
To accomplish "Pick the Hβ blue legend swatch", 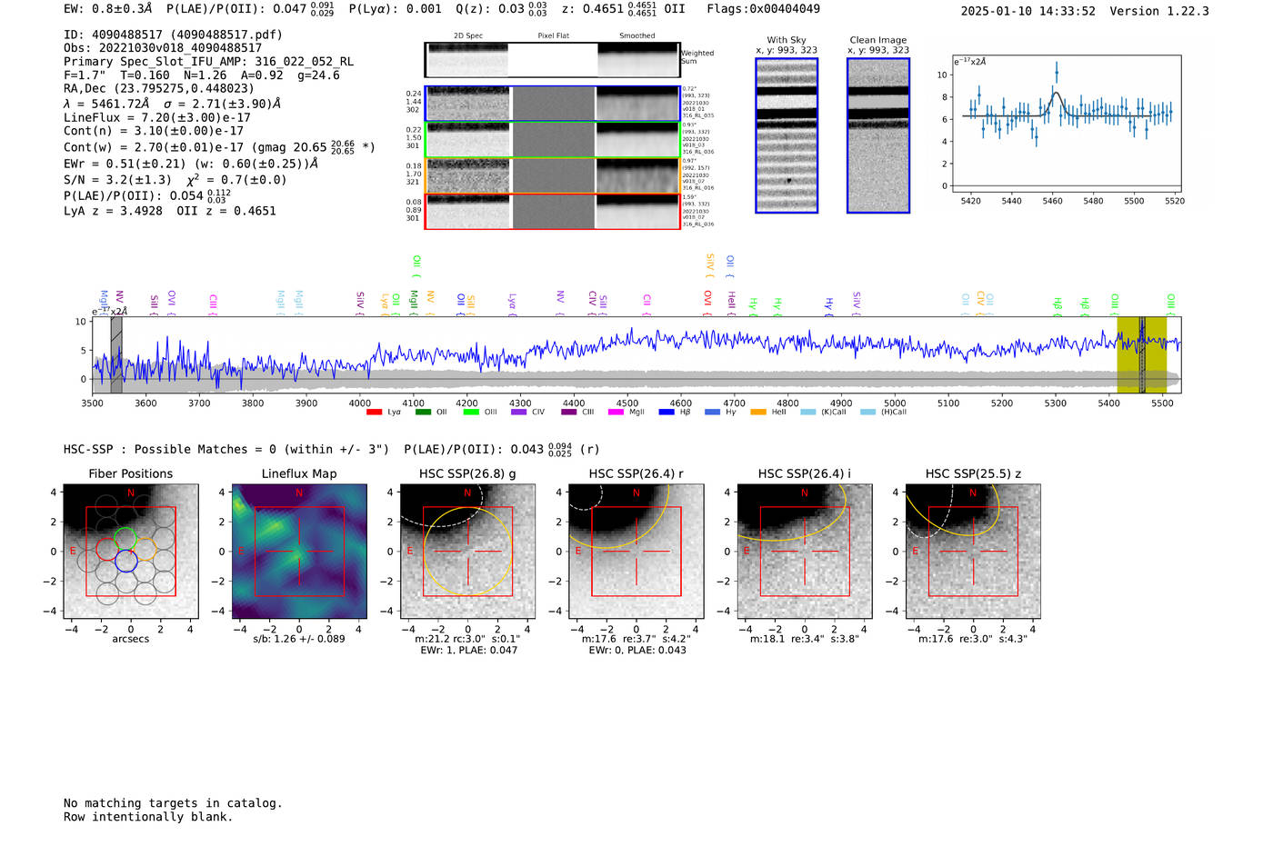I will tap(667, 413).
